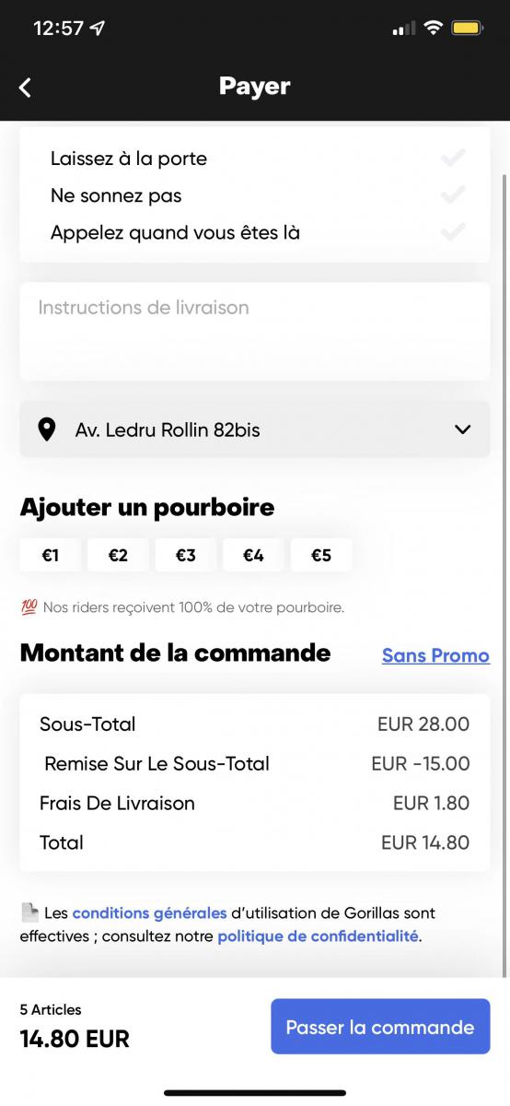Tap the 100 emoji beside rider tip note
Image resolution: width=510 pixels, height=1106 pixels.
[29, 607]
